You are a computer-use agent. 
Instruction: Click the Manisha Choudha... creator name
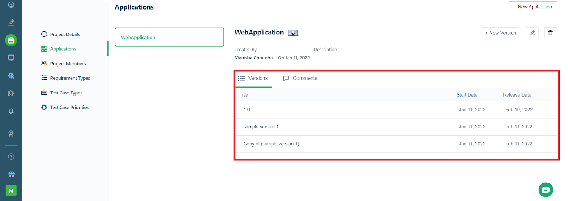click(x=255, y=58)
